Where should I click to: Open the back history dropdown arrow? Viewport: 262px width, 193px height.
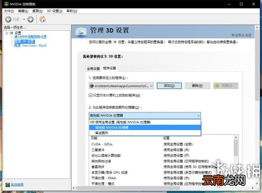(x=24, y=19)
